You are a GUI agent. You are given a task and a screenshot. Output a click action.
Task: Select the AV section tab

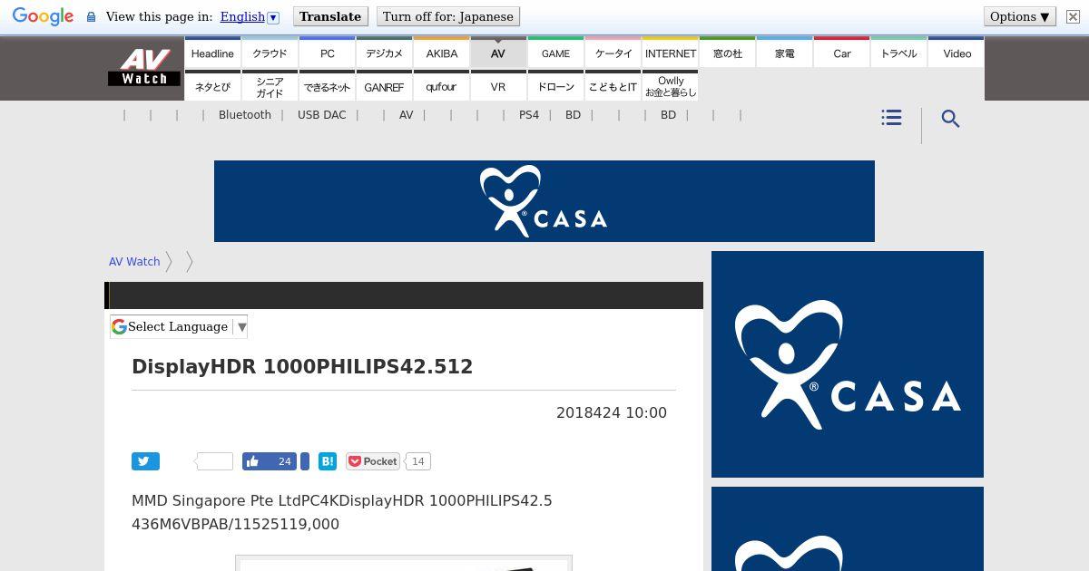pos(498,53)
